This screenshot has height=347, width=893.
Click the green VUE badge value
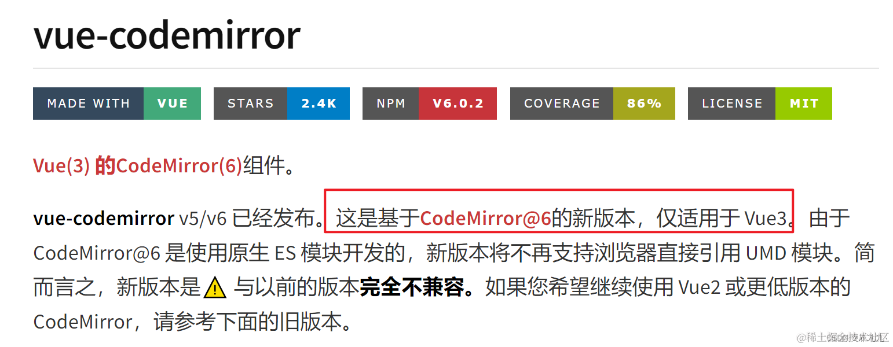coord(173,104)
